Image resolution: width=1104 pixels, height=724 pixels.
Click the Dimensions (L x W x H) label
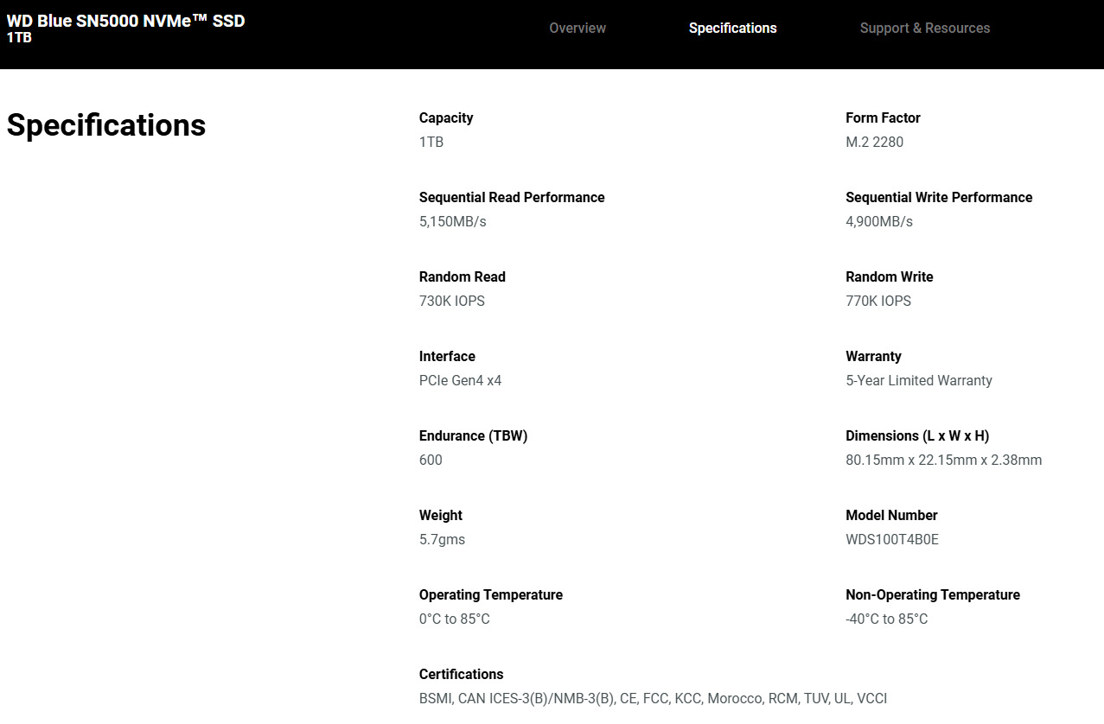917,436
